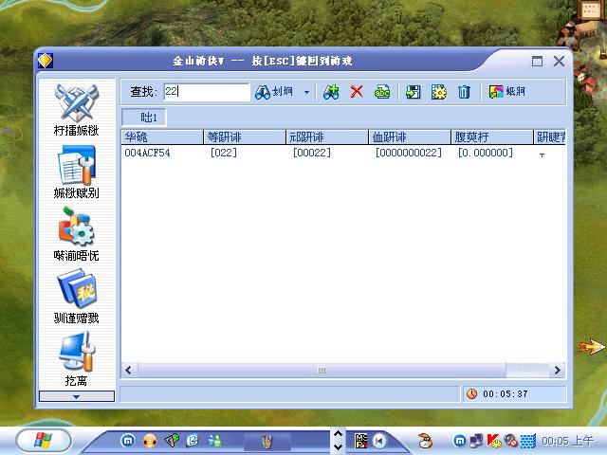Click the right arrow of horizontal scrollbar

tap(559, 370)
